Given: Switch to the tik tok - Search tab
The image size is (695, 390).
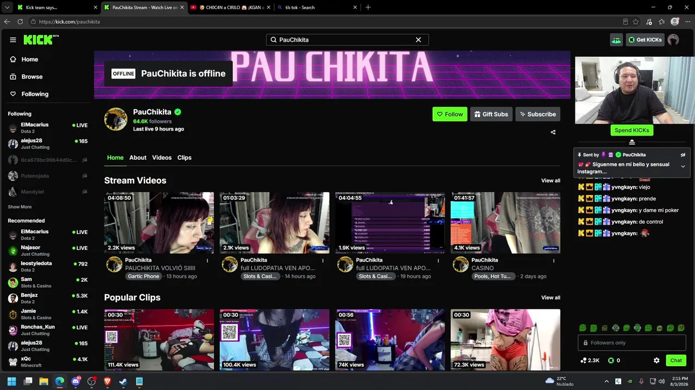Looking at the screenshot, I should pyautogui.click(x=317, y=8).
